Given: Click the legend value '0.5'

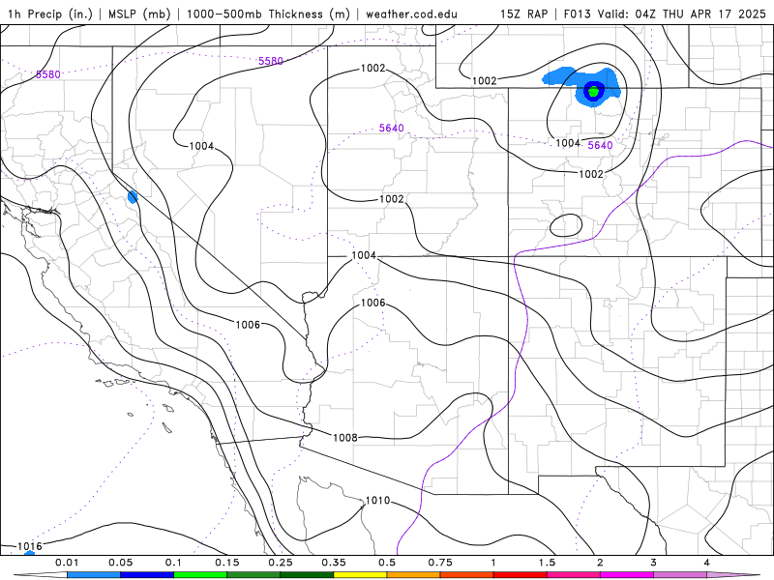Looking at the screenshot, I should (x=387, y=563).
